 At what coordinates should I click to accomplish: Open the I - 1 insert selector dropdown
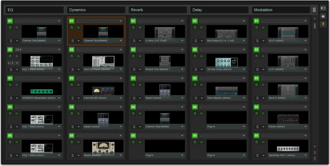click(13, 63)
